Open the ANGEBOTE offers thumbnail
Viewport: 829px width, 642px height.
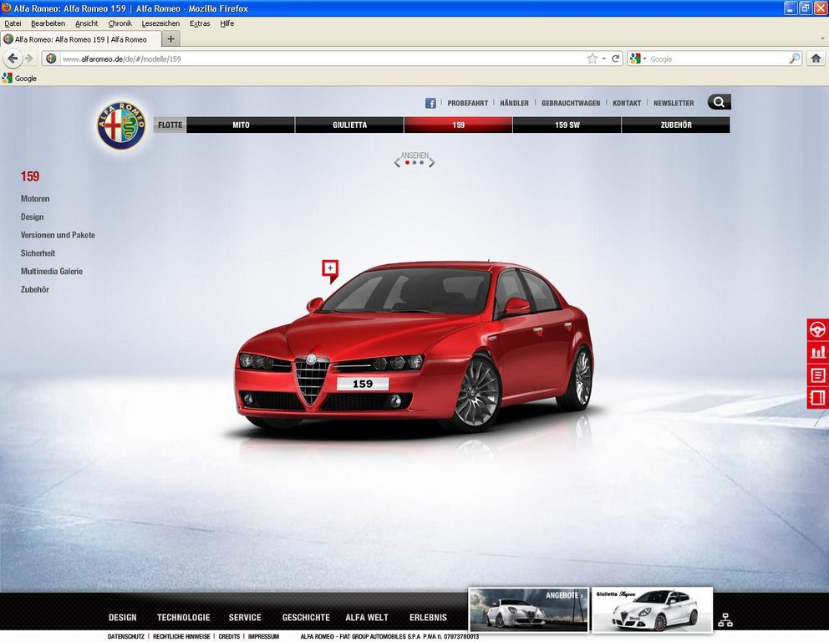[x=529, y=609]
